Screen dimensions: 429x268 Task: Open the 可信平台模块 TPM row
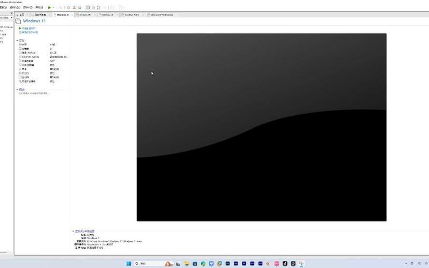[42, 81]
